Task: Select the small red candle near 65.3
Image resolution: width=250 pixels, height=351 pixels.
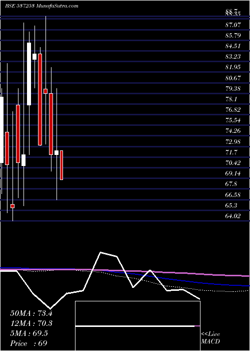Action: coord(12,206)
